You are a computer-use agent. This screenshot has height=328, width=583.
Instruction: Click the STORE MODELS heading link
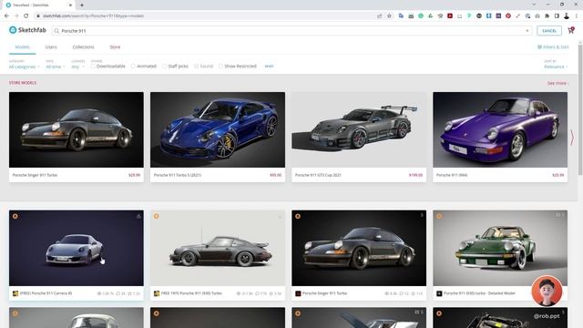pyautogui.click(x=23, y=83)
